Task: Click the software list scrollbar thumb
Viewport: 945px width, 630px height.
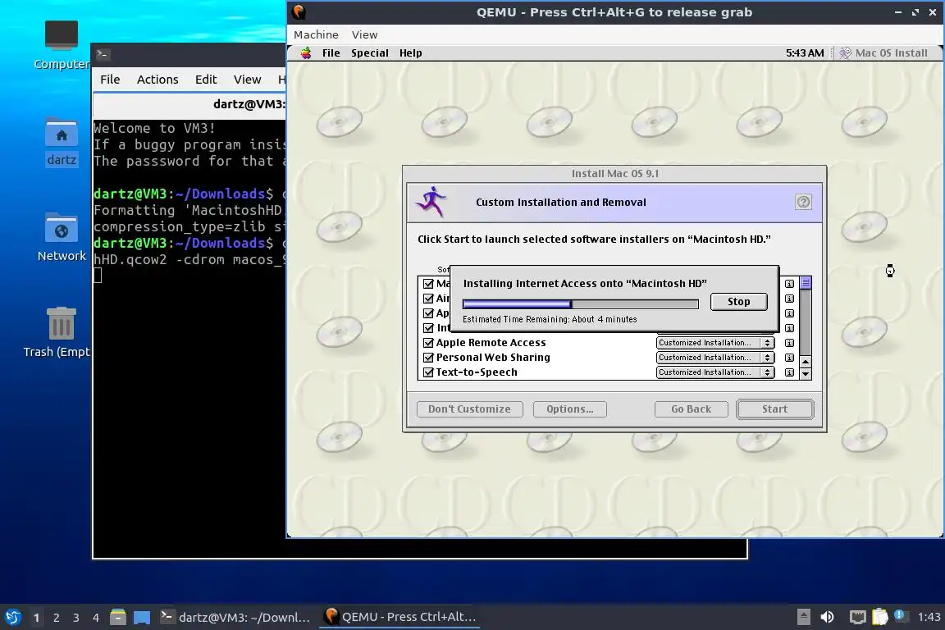Action: (806, 283)
